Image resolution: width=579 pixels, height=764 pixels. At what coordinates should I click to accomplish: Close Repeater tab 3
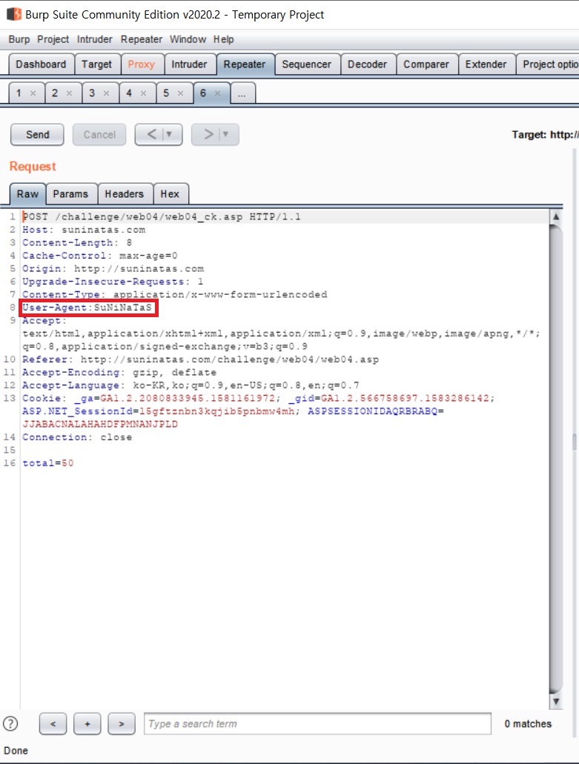[106, 93]
